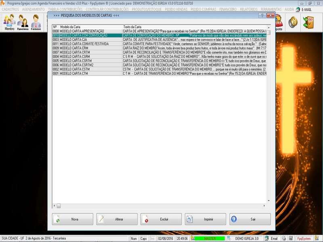Viewport: 323px width, 242px height.
Task: Click the network computer icon in status bar
Action: pyautogui.click(x=291, y=238)
